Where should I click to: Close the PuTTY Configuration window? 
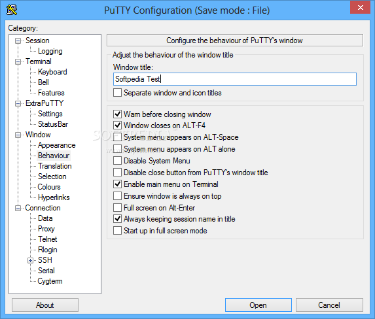pyautogui.click(x=360, y=7)
